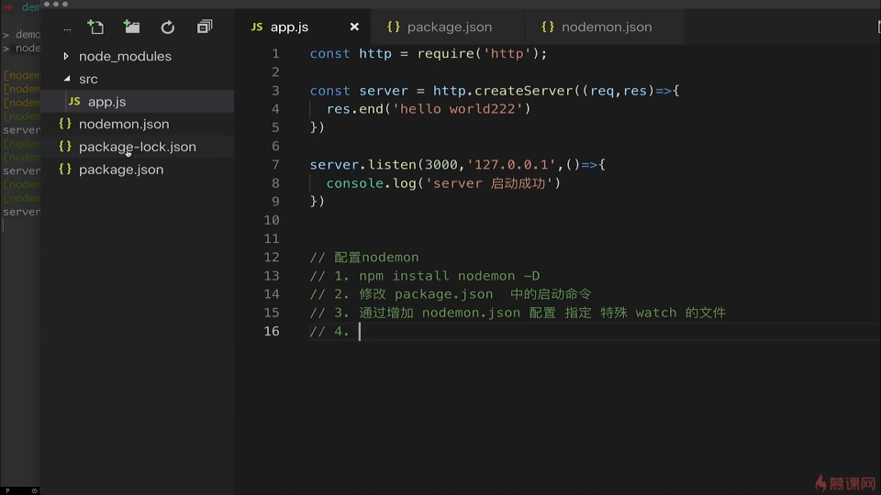Viewport: 881px width, 495px height.
Task: Expand the node_modules folder
Action: tap(66, 56)
